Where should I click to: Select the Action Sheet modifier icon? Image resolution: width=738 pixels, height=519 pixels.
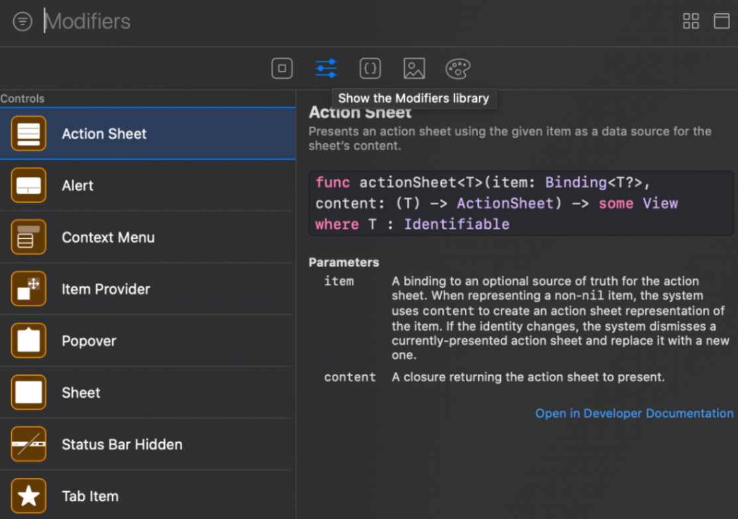click(28, 133)
